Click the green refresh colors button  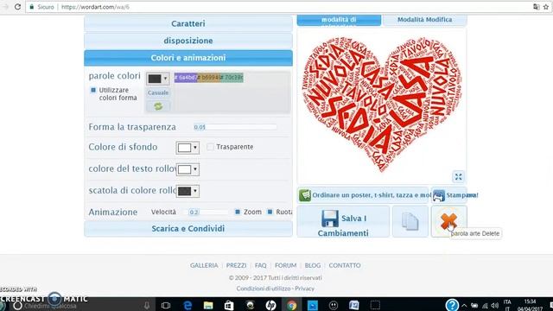pos(158,106)
